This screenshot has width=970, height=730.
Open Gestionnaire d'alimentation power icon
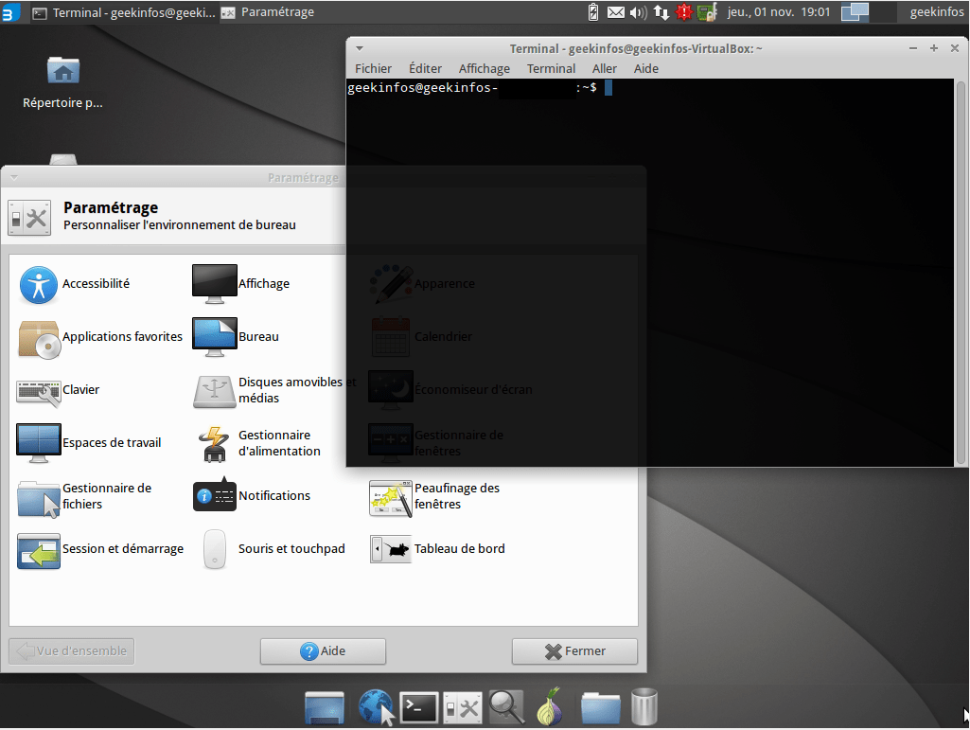click(x=214, y=445)
